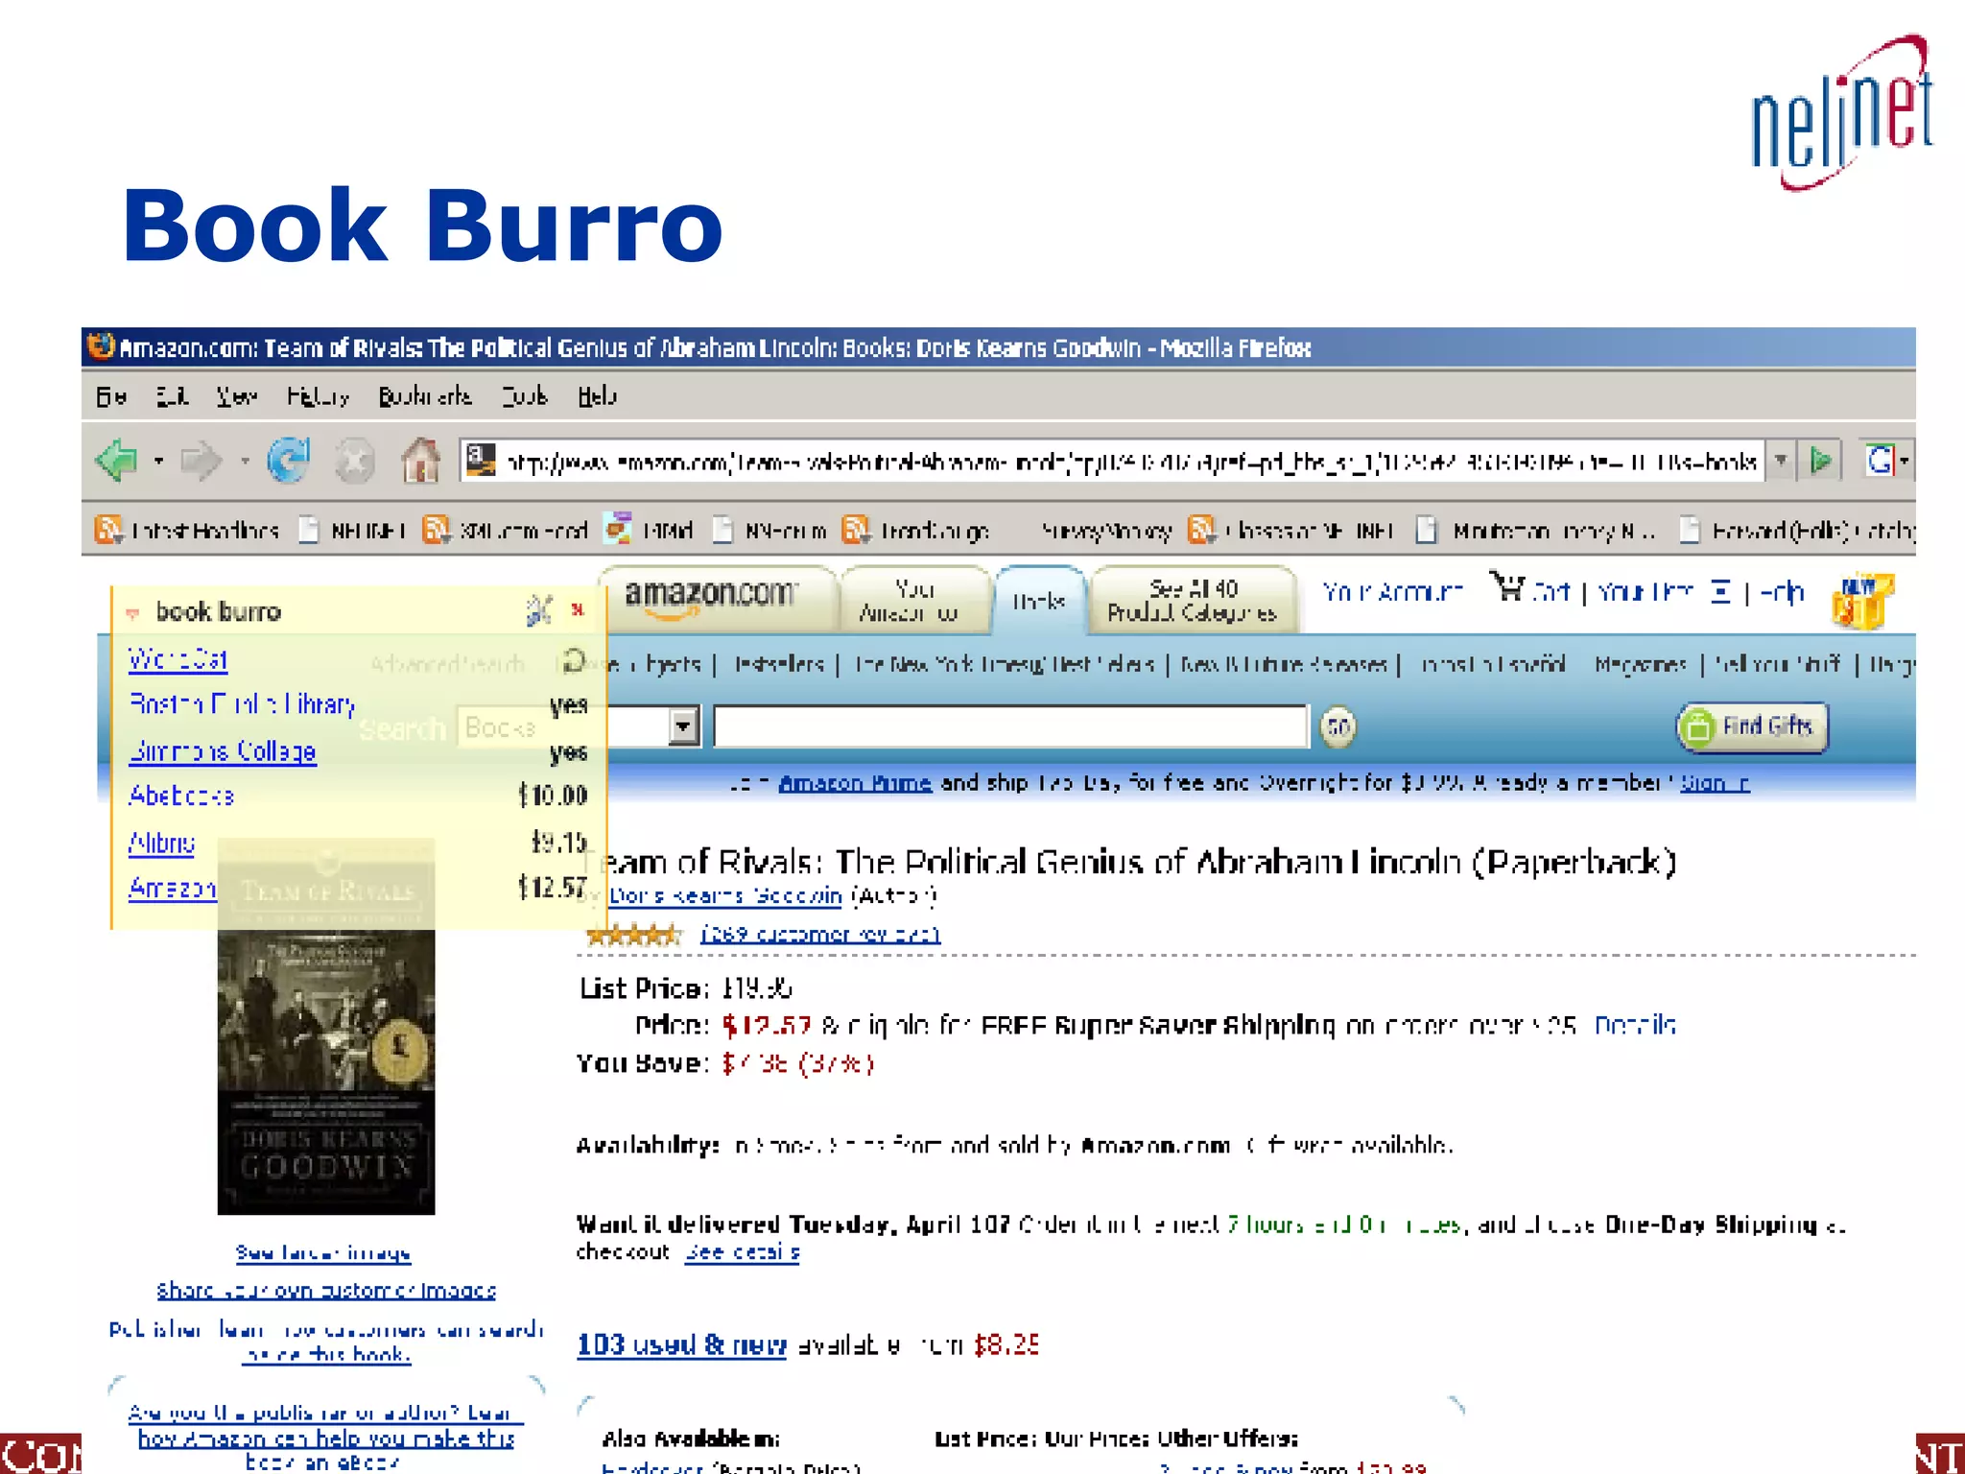Click the Team of Rivals cover image
The width and height of the screenshot is (1965, 1474).
pyautogui.click(x=326, y=1027)
